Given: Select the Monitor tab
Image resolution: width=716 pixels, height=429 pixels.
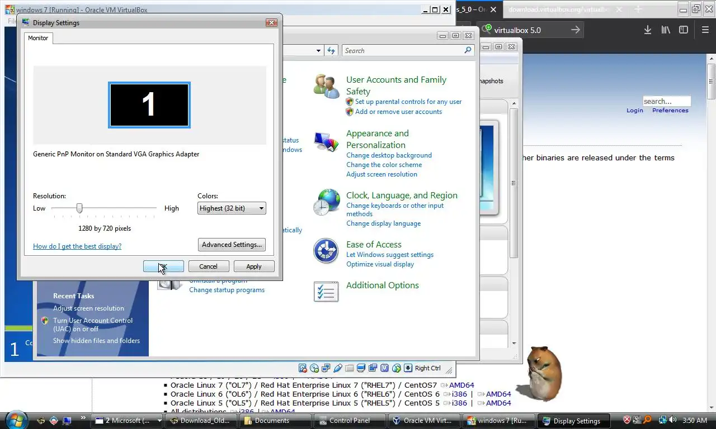Looking at the screenshot, I should (38, 38).
